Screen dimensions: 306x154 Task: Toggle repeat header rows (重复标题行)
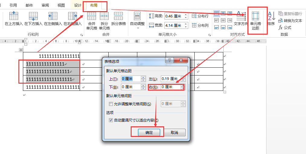click(x=290, y=14)
